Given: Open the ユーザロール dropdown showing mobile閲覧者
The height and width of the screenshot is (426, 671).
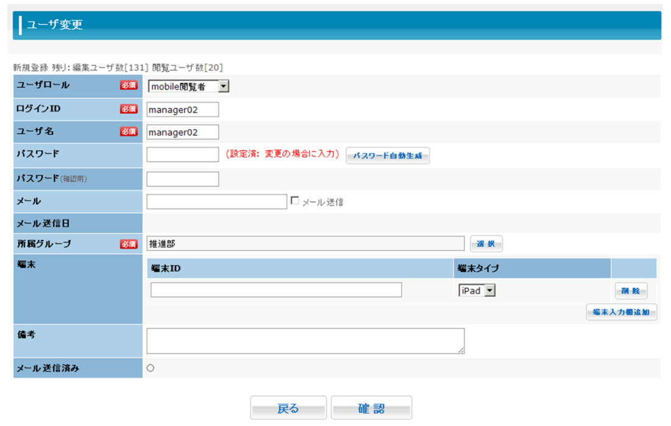Looking at the screenshot, I should pyautogui.click(x=188, y=87).
